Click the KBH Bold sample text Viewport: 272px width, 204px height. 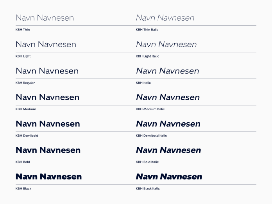point(48,150)
